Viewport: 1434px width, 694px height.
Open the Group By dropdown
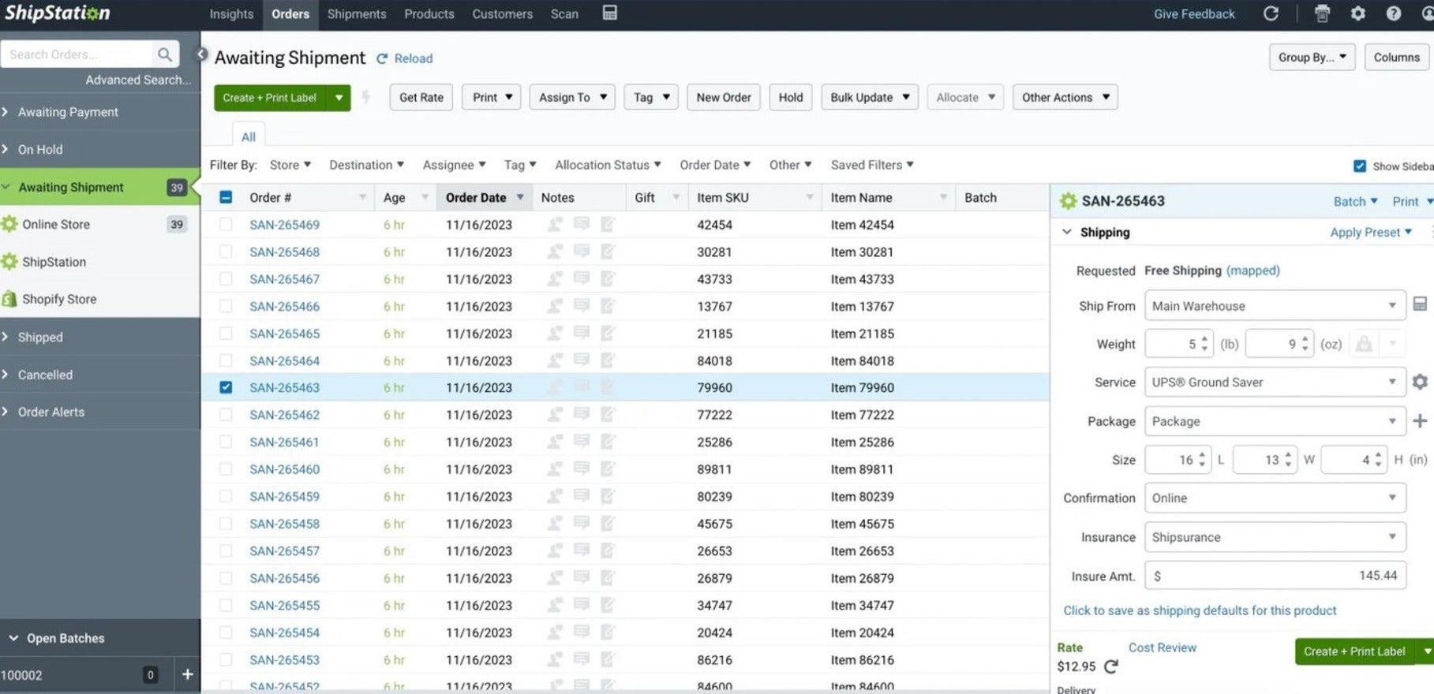pos(1311,58)
